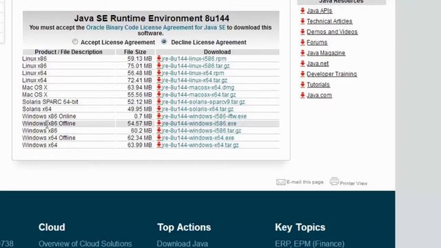
Task: Open Demos and Videos link
Action: pyautogui.click(x=332, y=32)
